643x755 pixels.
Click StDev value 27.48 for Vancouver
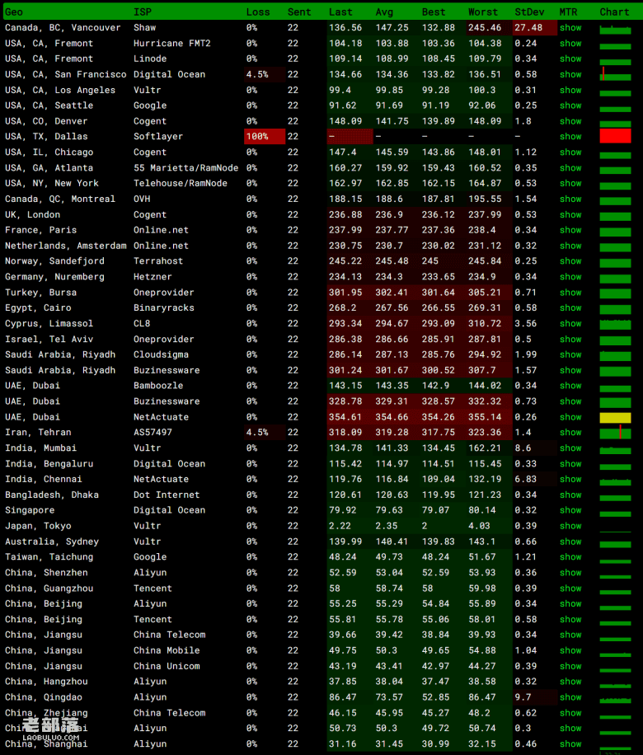pyautogui.click(x=535, y=28)
